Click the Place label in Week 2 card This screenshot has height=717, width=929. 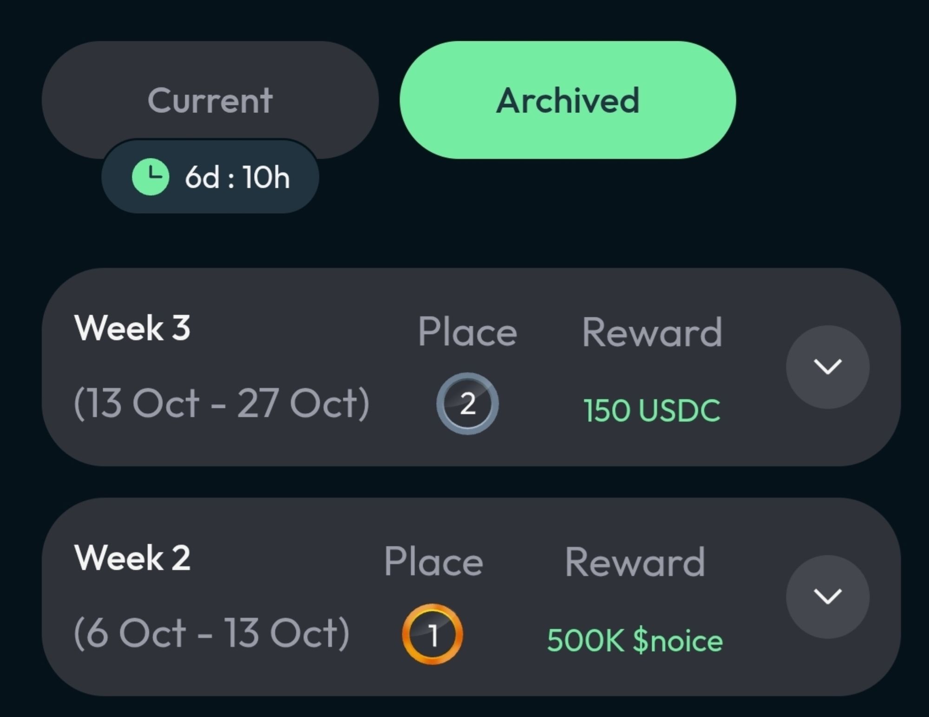point(433,562)
